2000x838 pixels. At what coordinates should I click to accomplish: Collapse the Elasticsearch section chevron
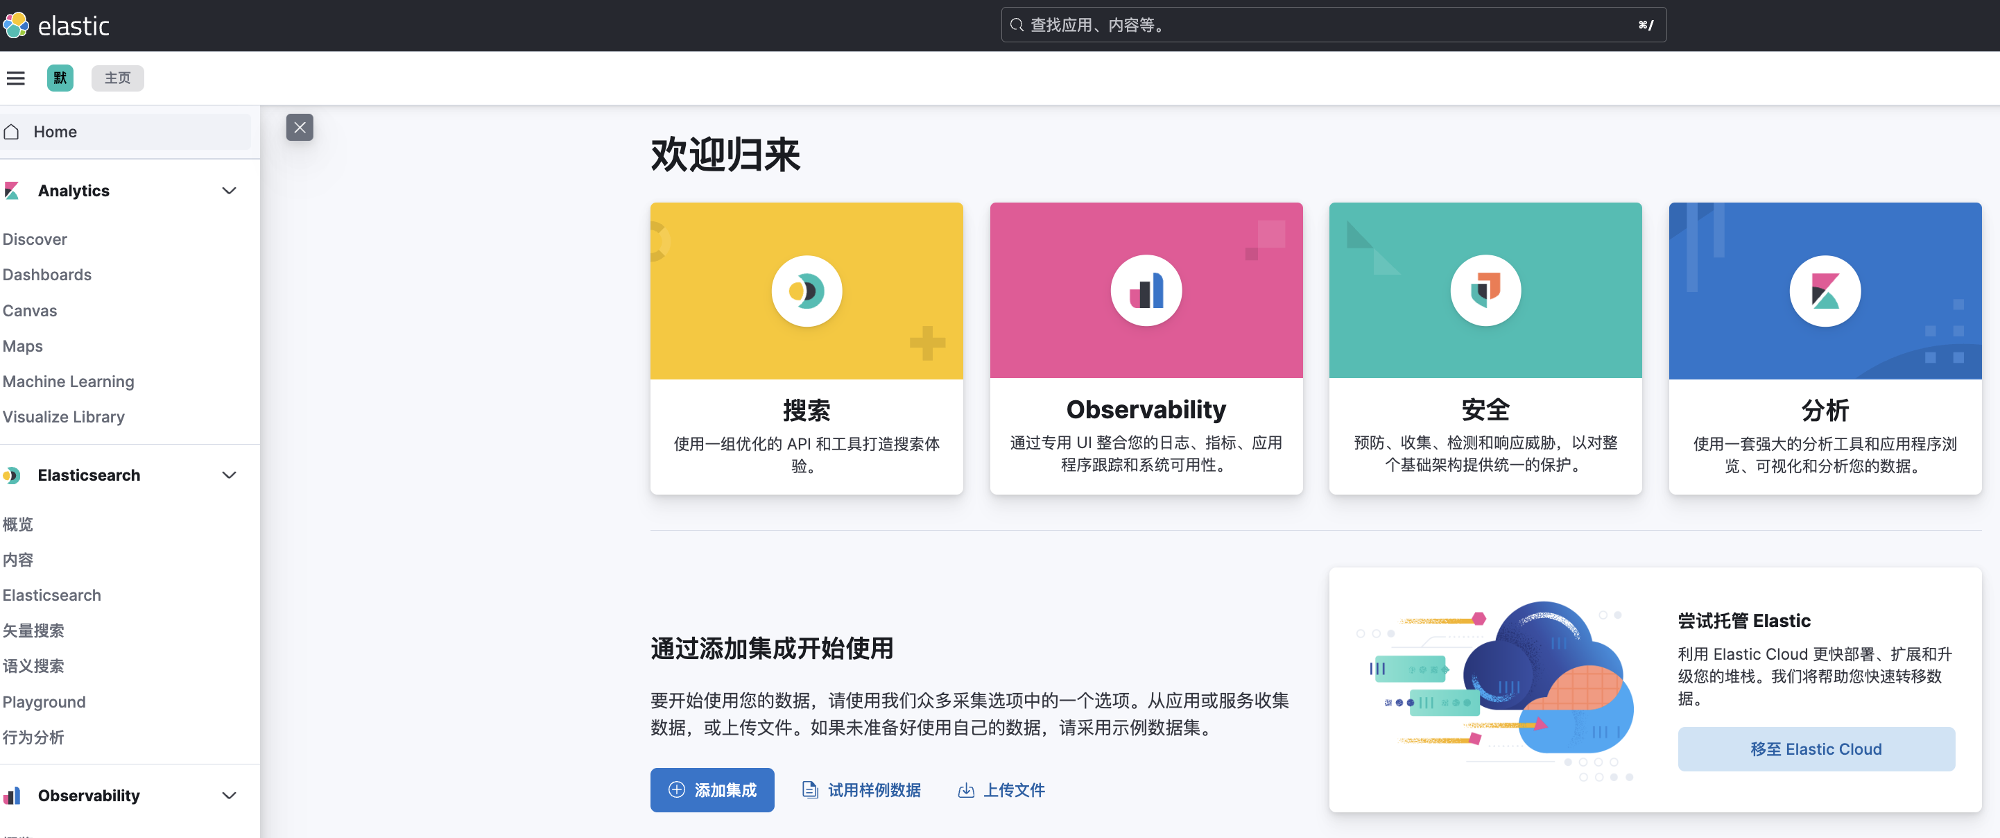coord(229,475)
